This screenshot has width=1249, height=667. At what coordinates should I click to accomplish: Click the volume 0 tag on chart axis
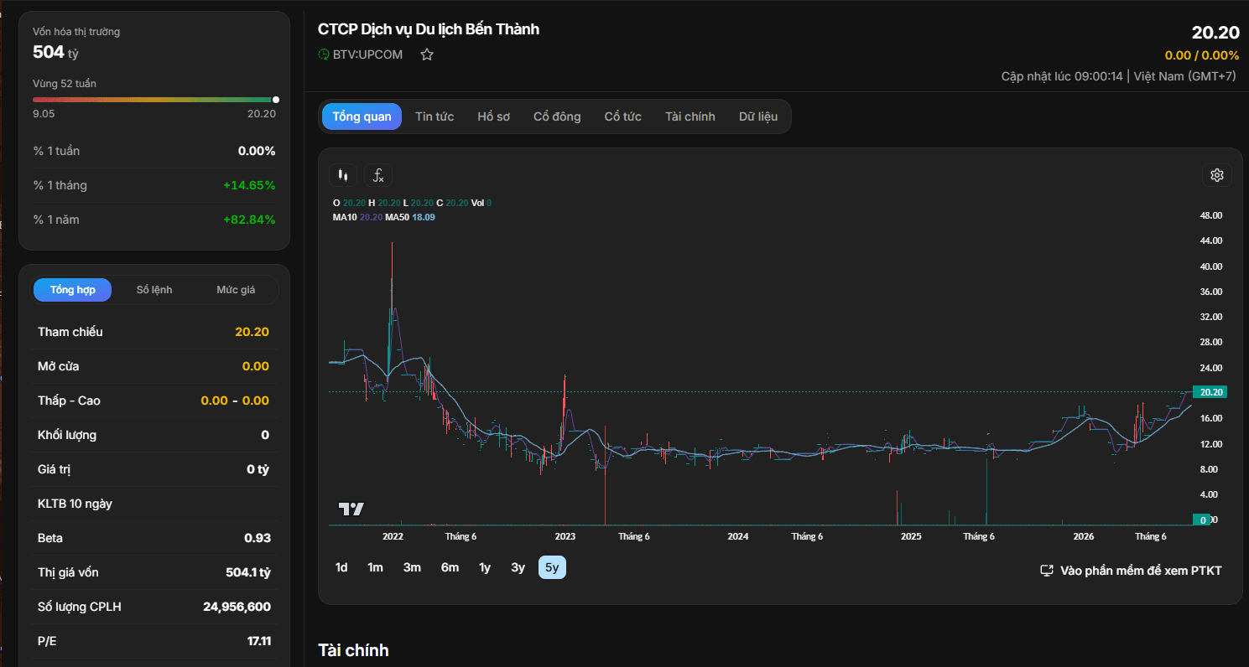[1203, 520]
